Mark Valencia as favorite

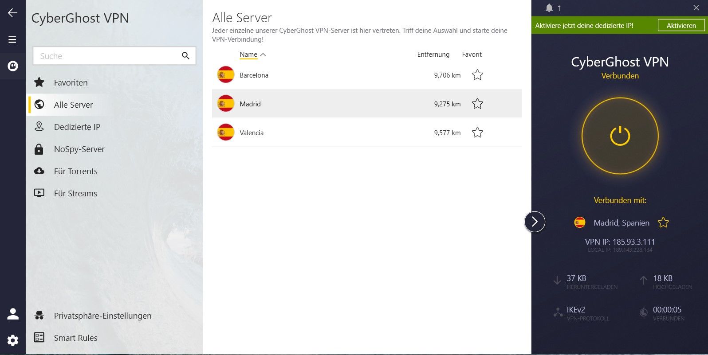pyautogui.click(x=477, y=132)
